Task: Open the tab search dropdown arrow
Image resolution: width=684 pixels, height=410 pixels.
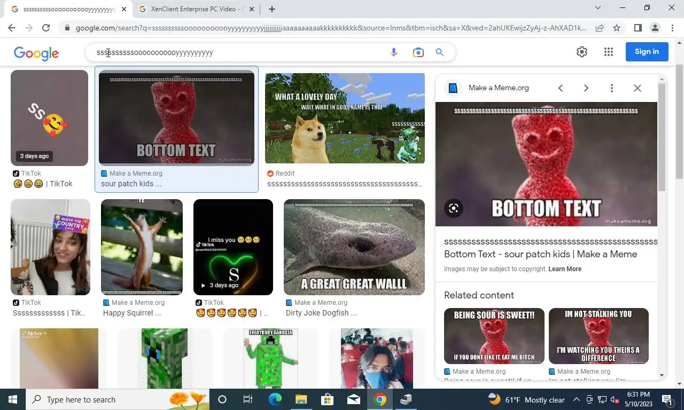Action: tap(598, 7)
